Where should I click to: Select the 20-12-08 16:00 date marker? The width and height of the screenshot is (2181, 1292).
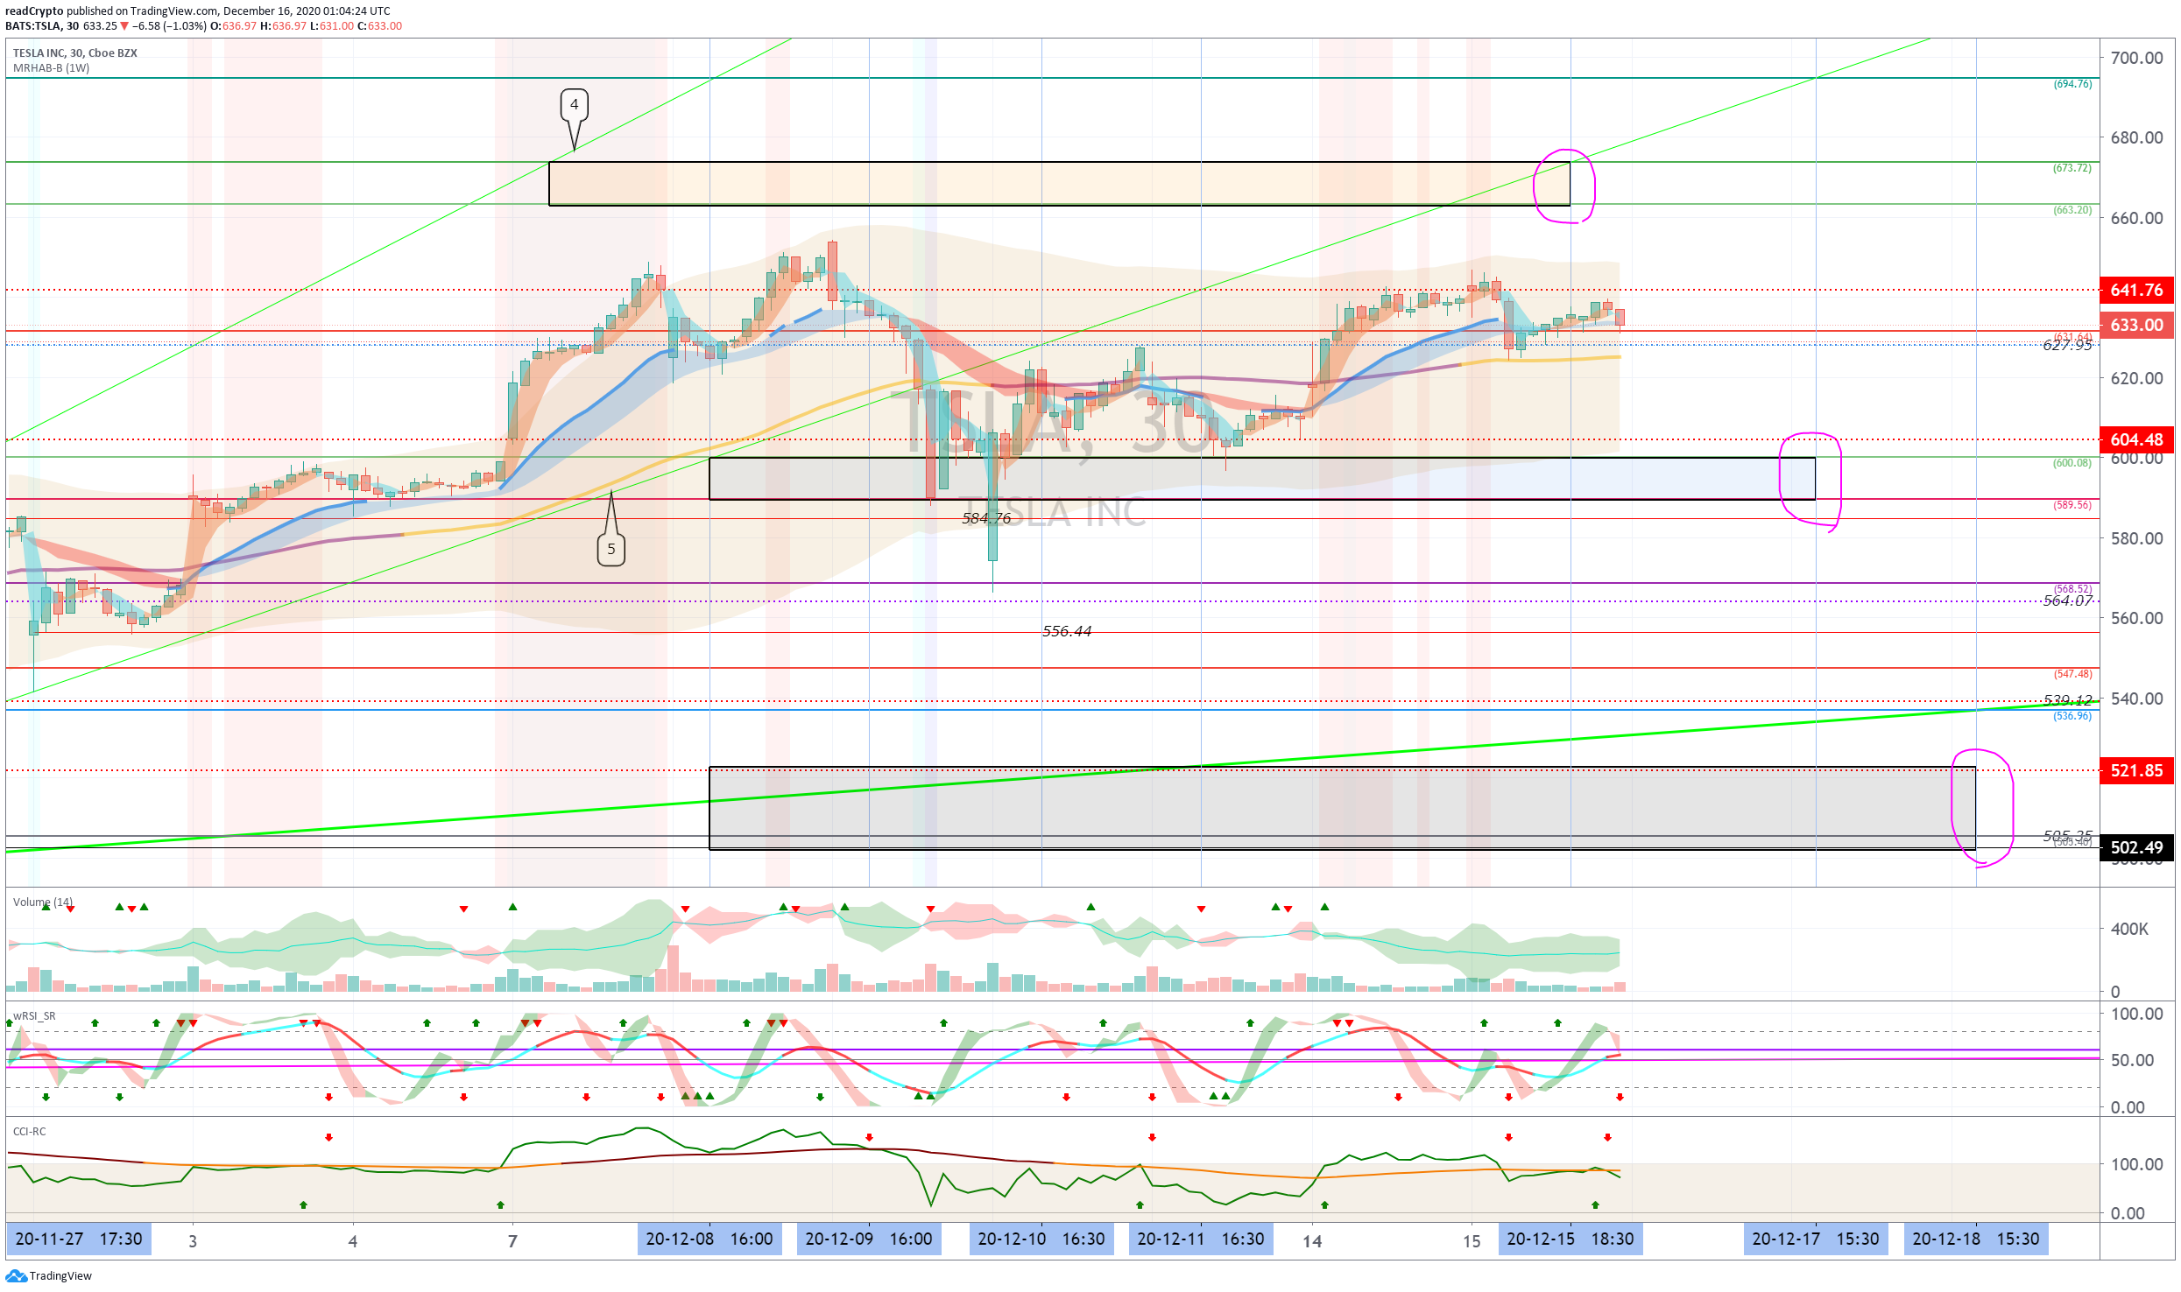709,1239
